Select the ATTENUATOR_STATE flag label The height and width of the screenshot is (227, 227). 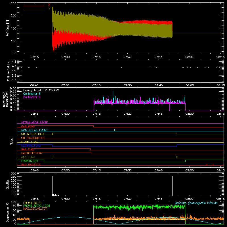pos(34,123)
